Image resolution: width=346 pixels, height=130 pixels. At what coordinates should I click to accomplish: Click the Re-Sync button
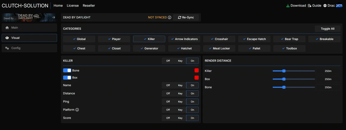coord(186,18)
